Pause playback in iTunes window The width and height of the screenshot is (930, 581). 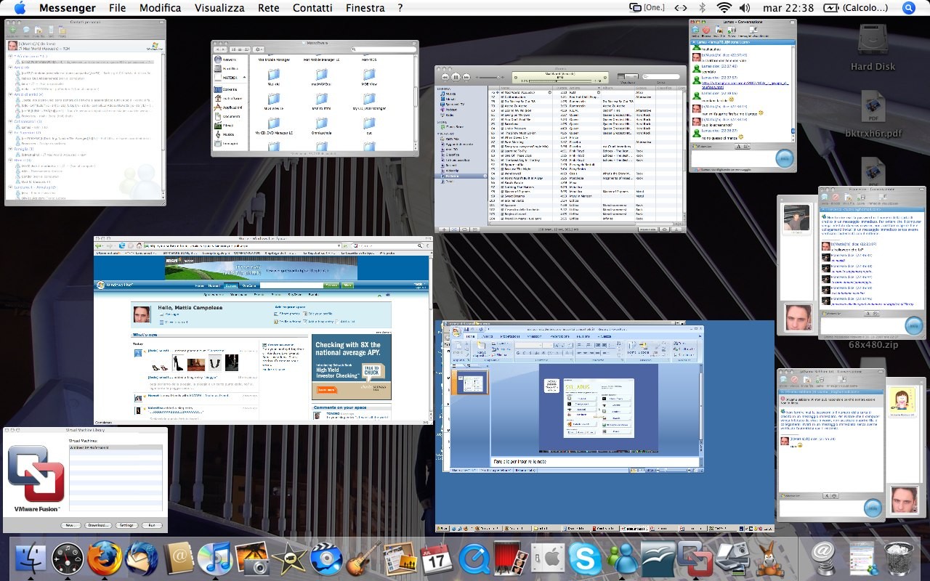(456, 77)
